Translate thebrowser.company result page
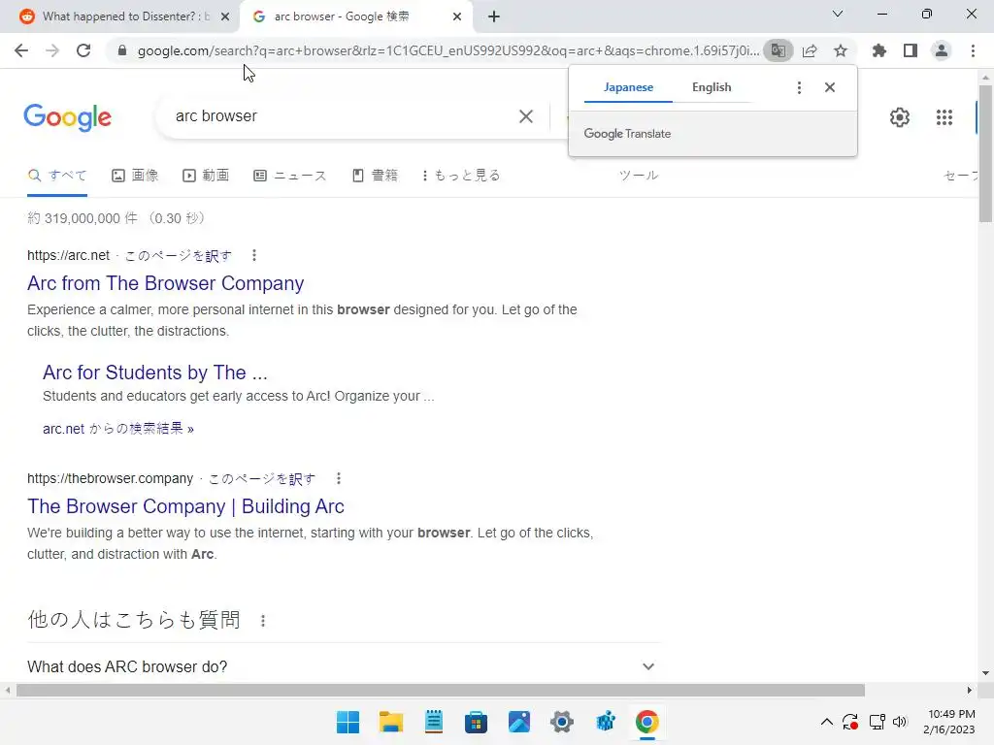The height and width of the screenshot is (745, 994). pyautogui.click(x=262, y=479)
